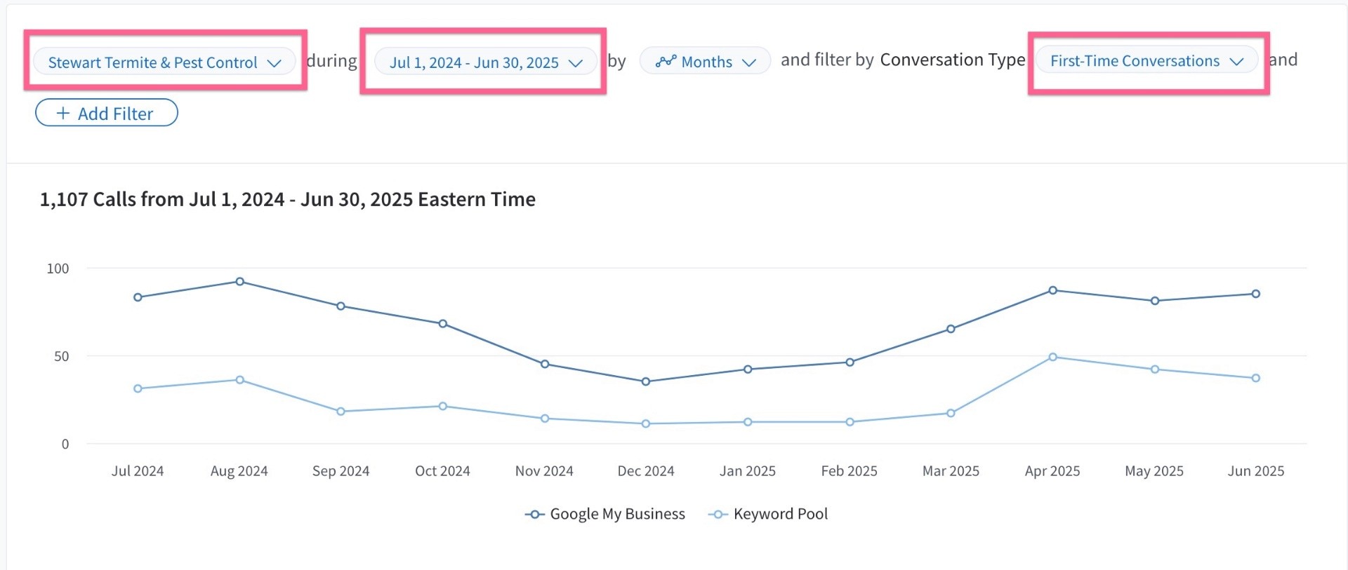The image size is (1348, 570).
Task: Click the Add Filter button
Action: pos(107,113)
